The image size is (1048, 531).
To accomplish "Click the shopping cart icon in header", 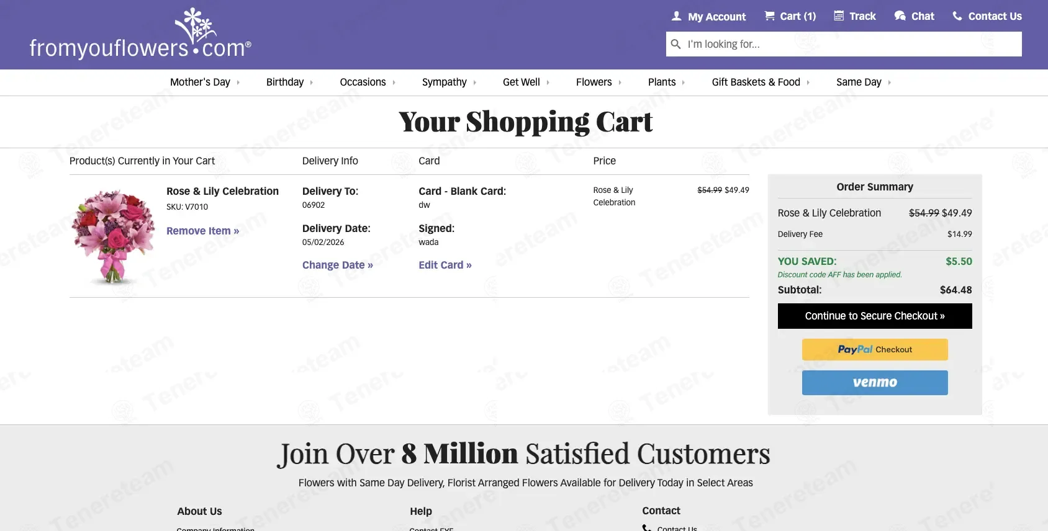I will click(x=769, y=16).
